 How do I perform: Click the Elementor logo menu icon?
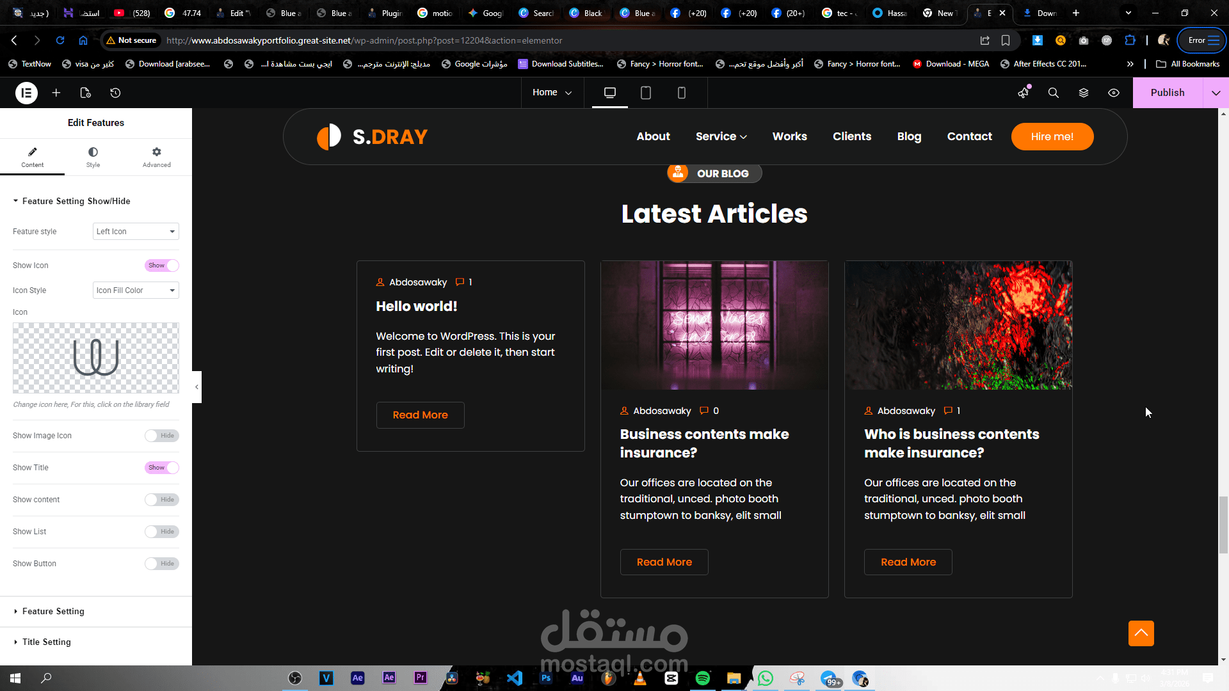26,93
